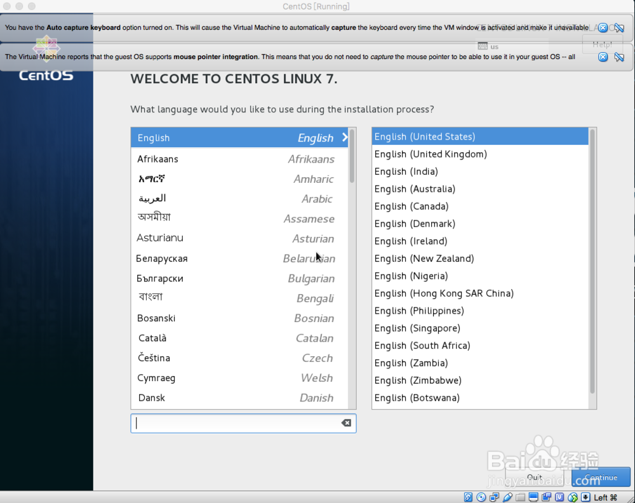Select Dansk in the language list
Viewport: 635px width, 503px height.
point(239,398)
